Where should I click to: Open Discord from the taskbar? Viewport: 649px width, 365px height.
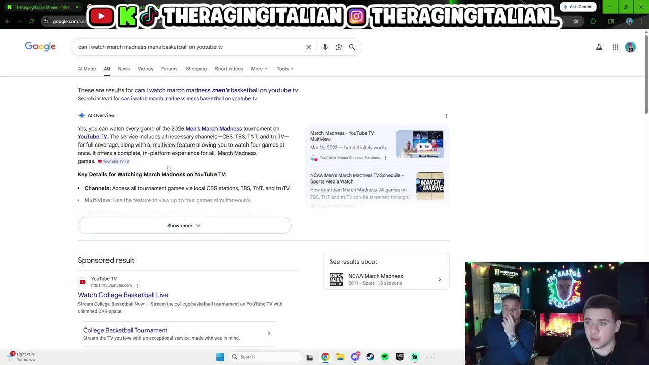(x=355, y=357)
